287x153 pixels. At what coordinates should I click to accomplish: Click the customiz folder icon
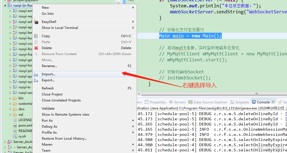[15, 104]
